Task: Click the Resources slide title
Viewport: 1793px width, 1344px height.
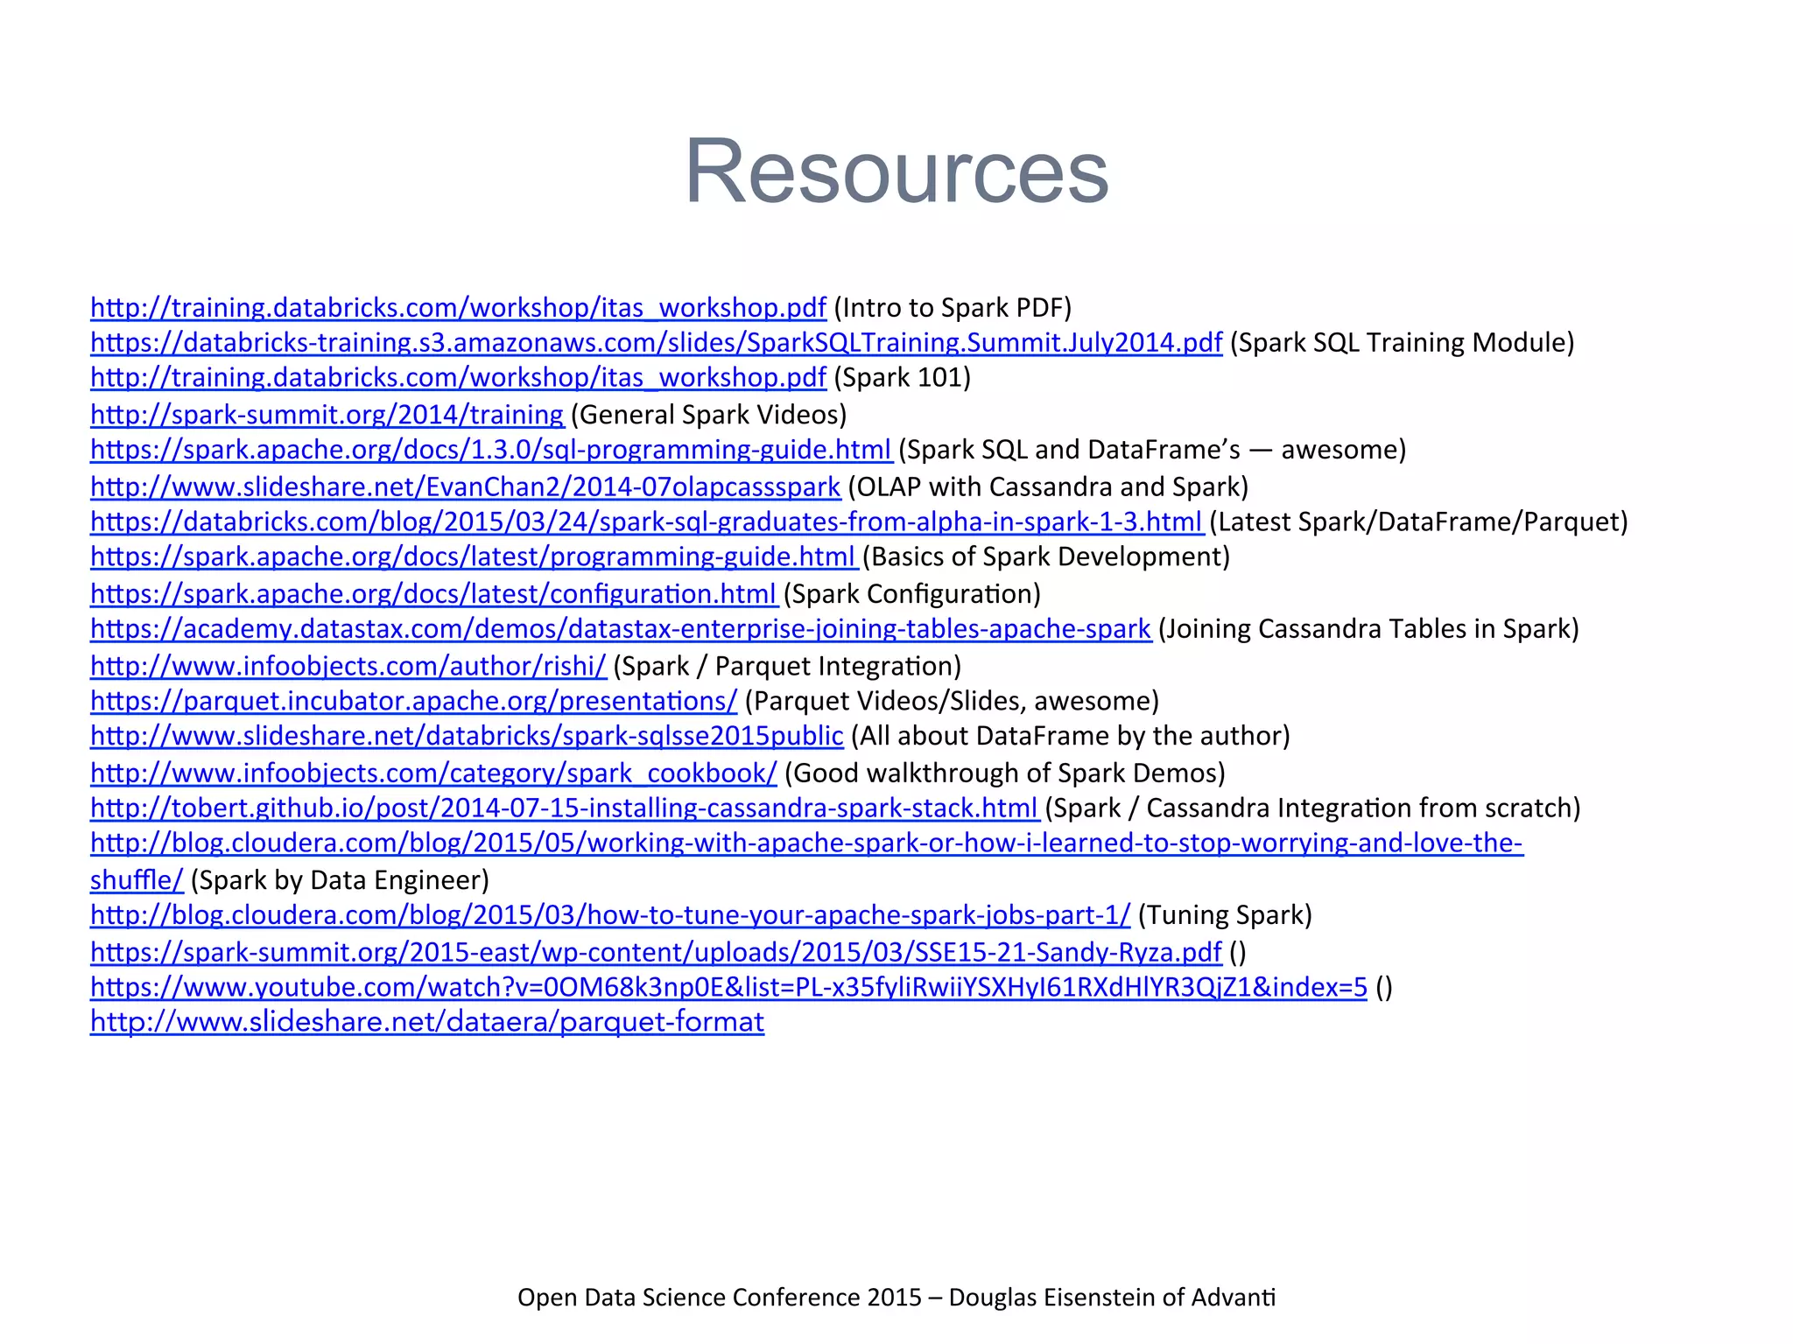Action: tap(896, 171)
